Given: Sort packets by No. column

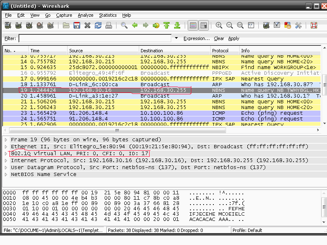Looking at the screenshot, I should click(16, 51).
